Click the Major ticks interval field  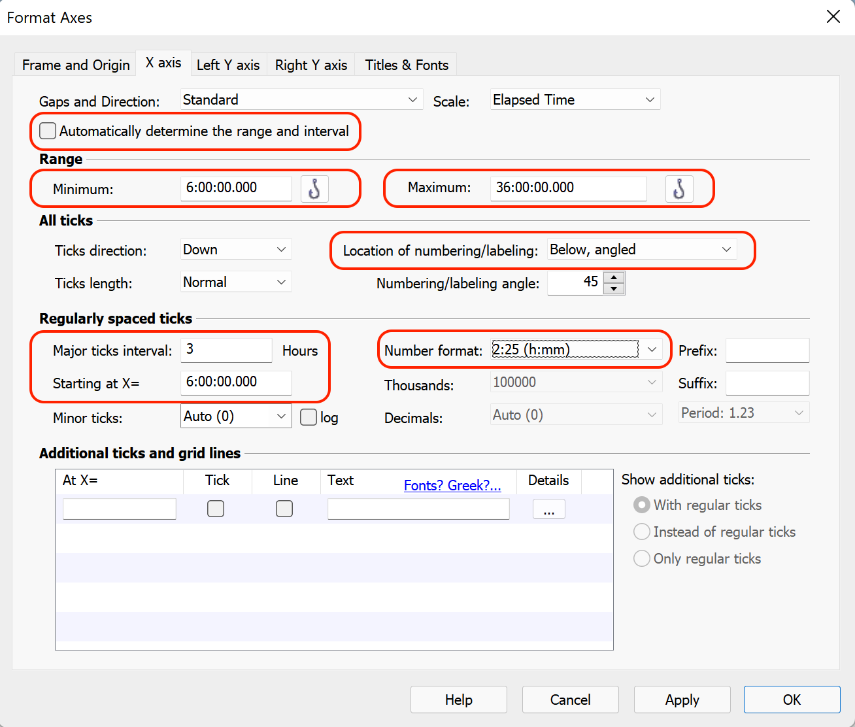coord(226,350)
